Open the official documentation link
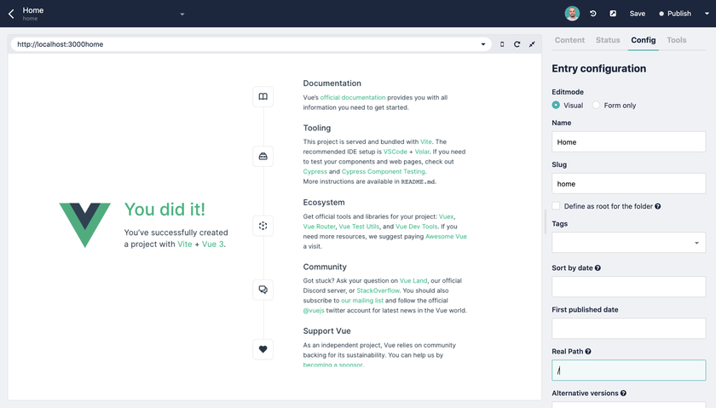 click(353, 98)
